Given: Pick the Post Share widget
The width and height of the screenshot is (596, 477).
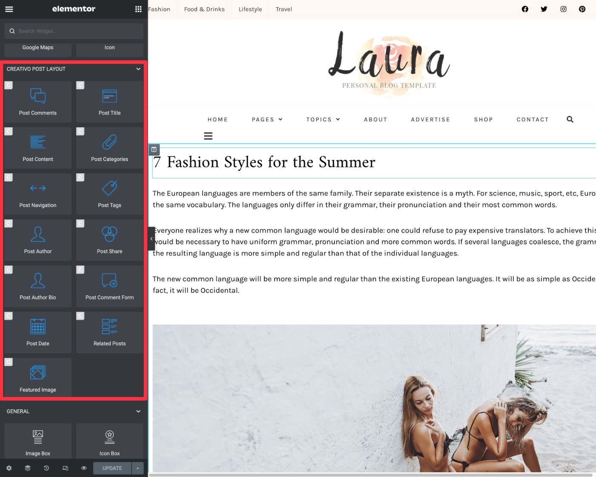Looking at the screenshot, I should pos(109,240).
